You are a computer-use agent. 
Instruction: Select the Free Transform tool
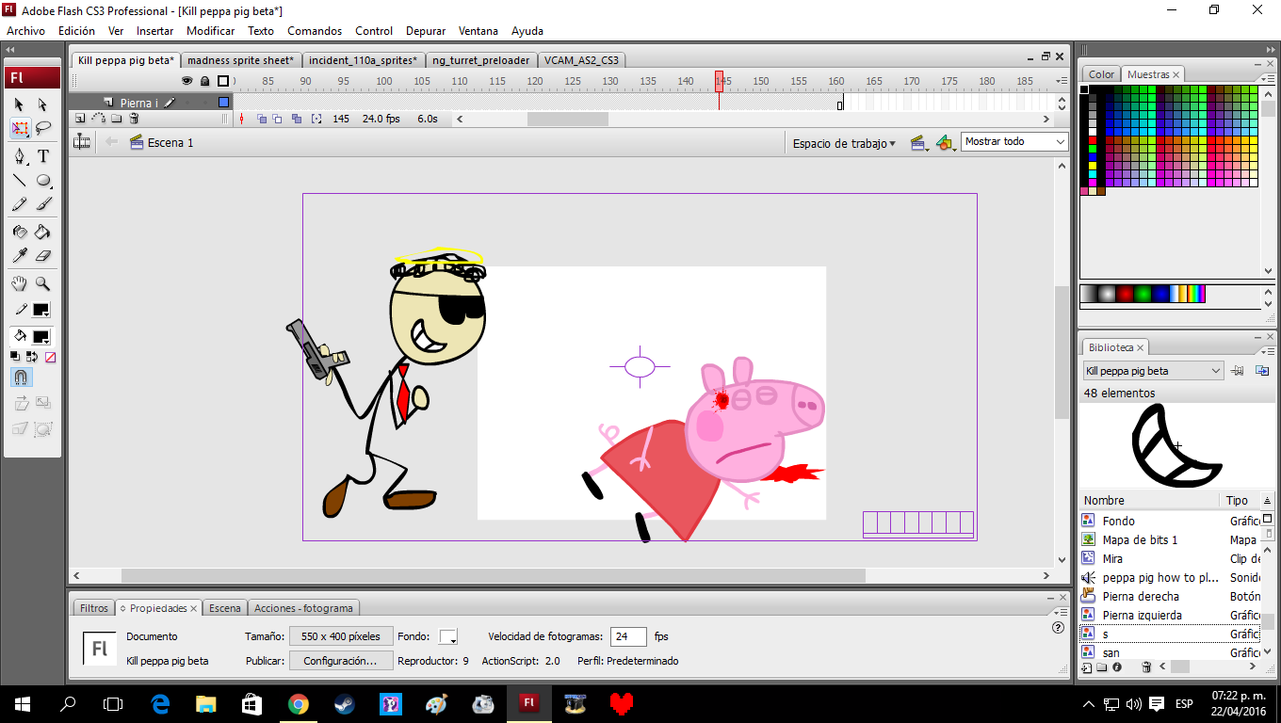pyautogui.click(x=20, y=128)
